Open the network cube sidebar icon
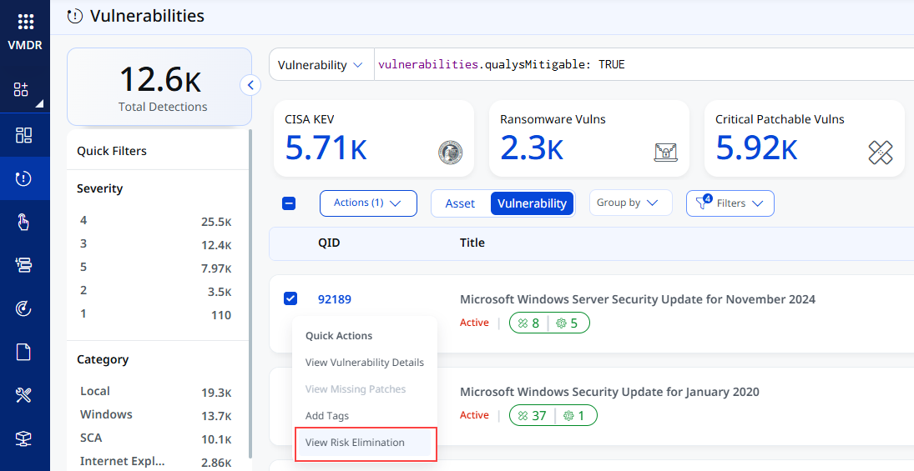 tap(24, 438)
